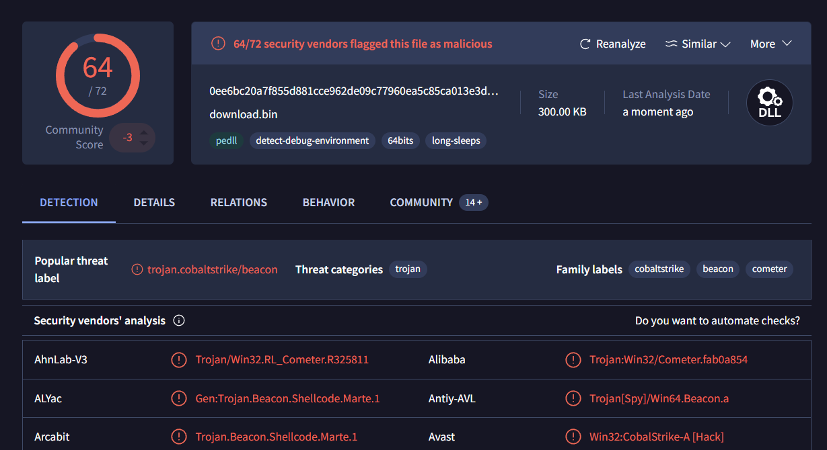Click the Trojan/Win32.RL_Cometer.R325811 detection

tap(282, 359)
